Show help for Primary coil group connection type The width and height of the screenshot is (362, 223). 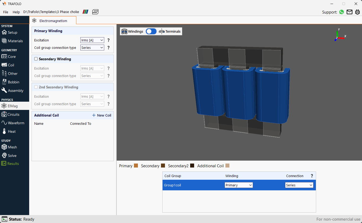click(x=108, y=48)
